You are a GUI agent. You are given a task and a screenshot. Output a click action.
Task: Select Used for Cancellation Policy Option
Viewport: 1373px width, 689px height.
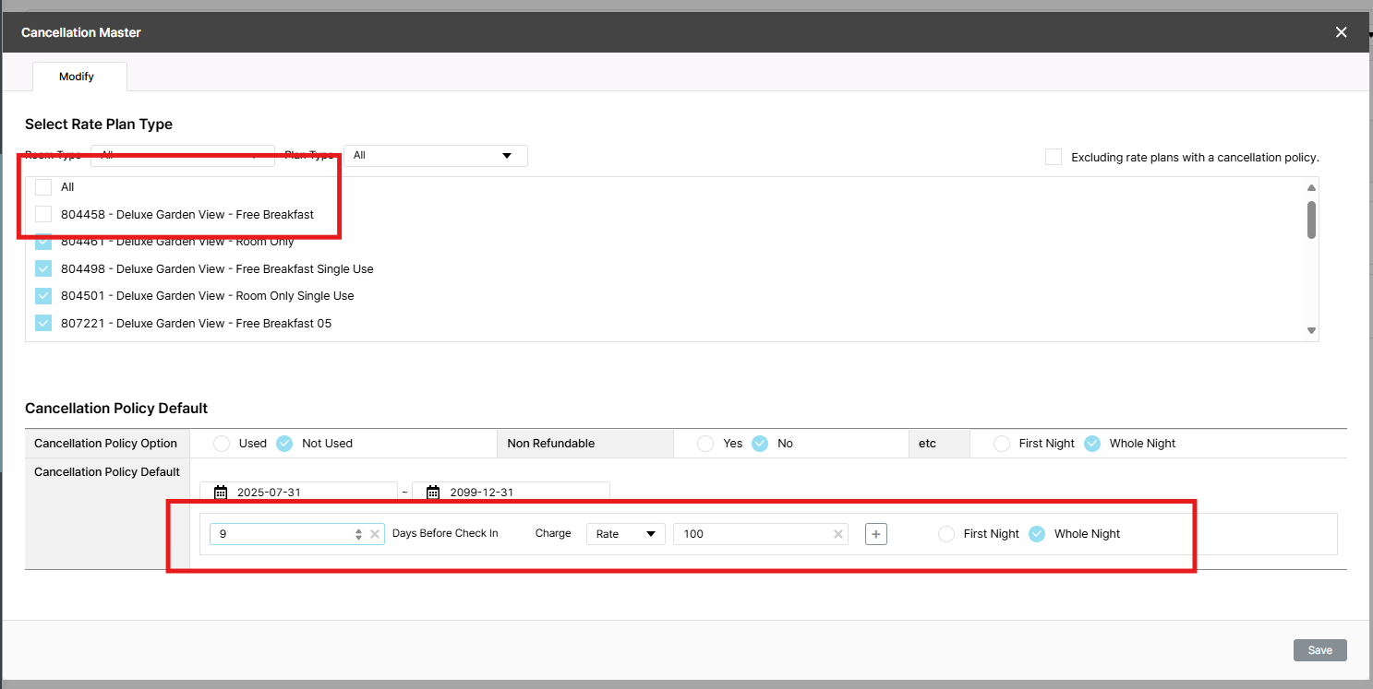point(222,444)
